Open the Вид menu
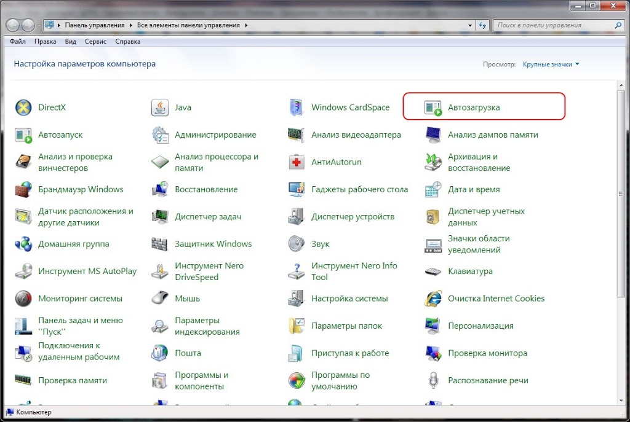Screen dimensions: 630x422 pos(70,41)
